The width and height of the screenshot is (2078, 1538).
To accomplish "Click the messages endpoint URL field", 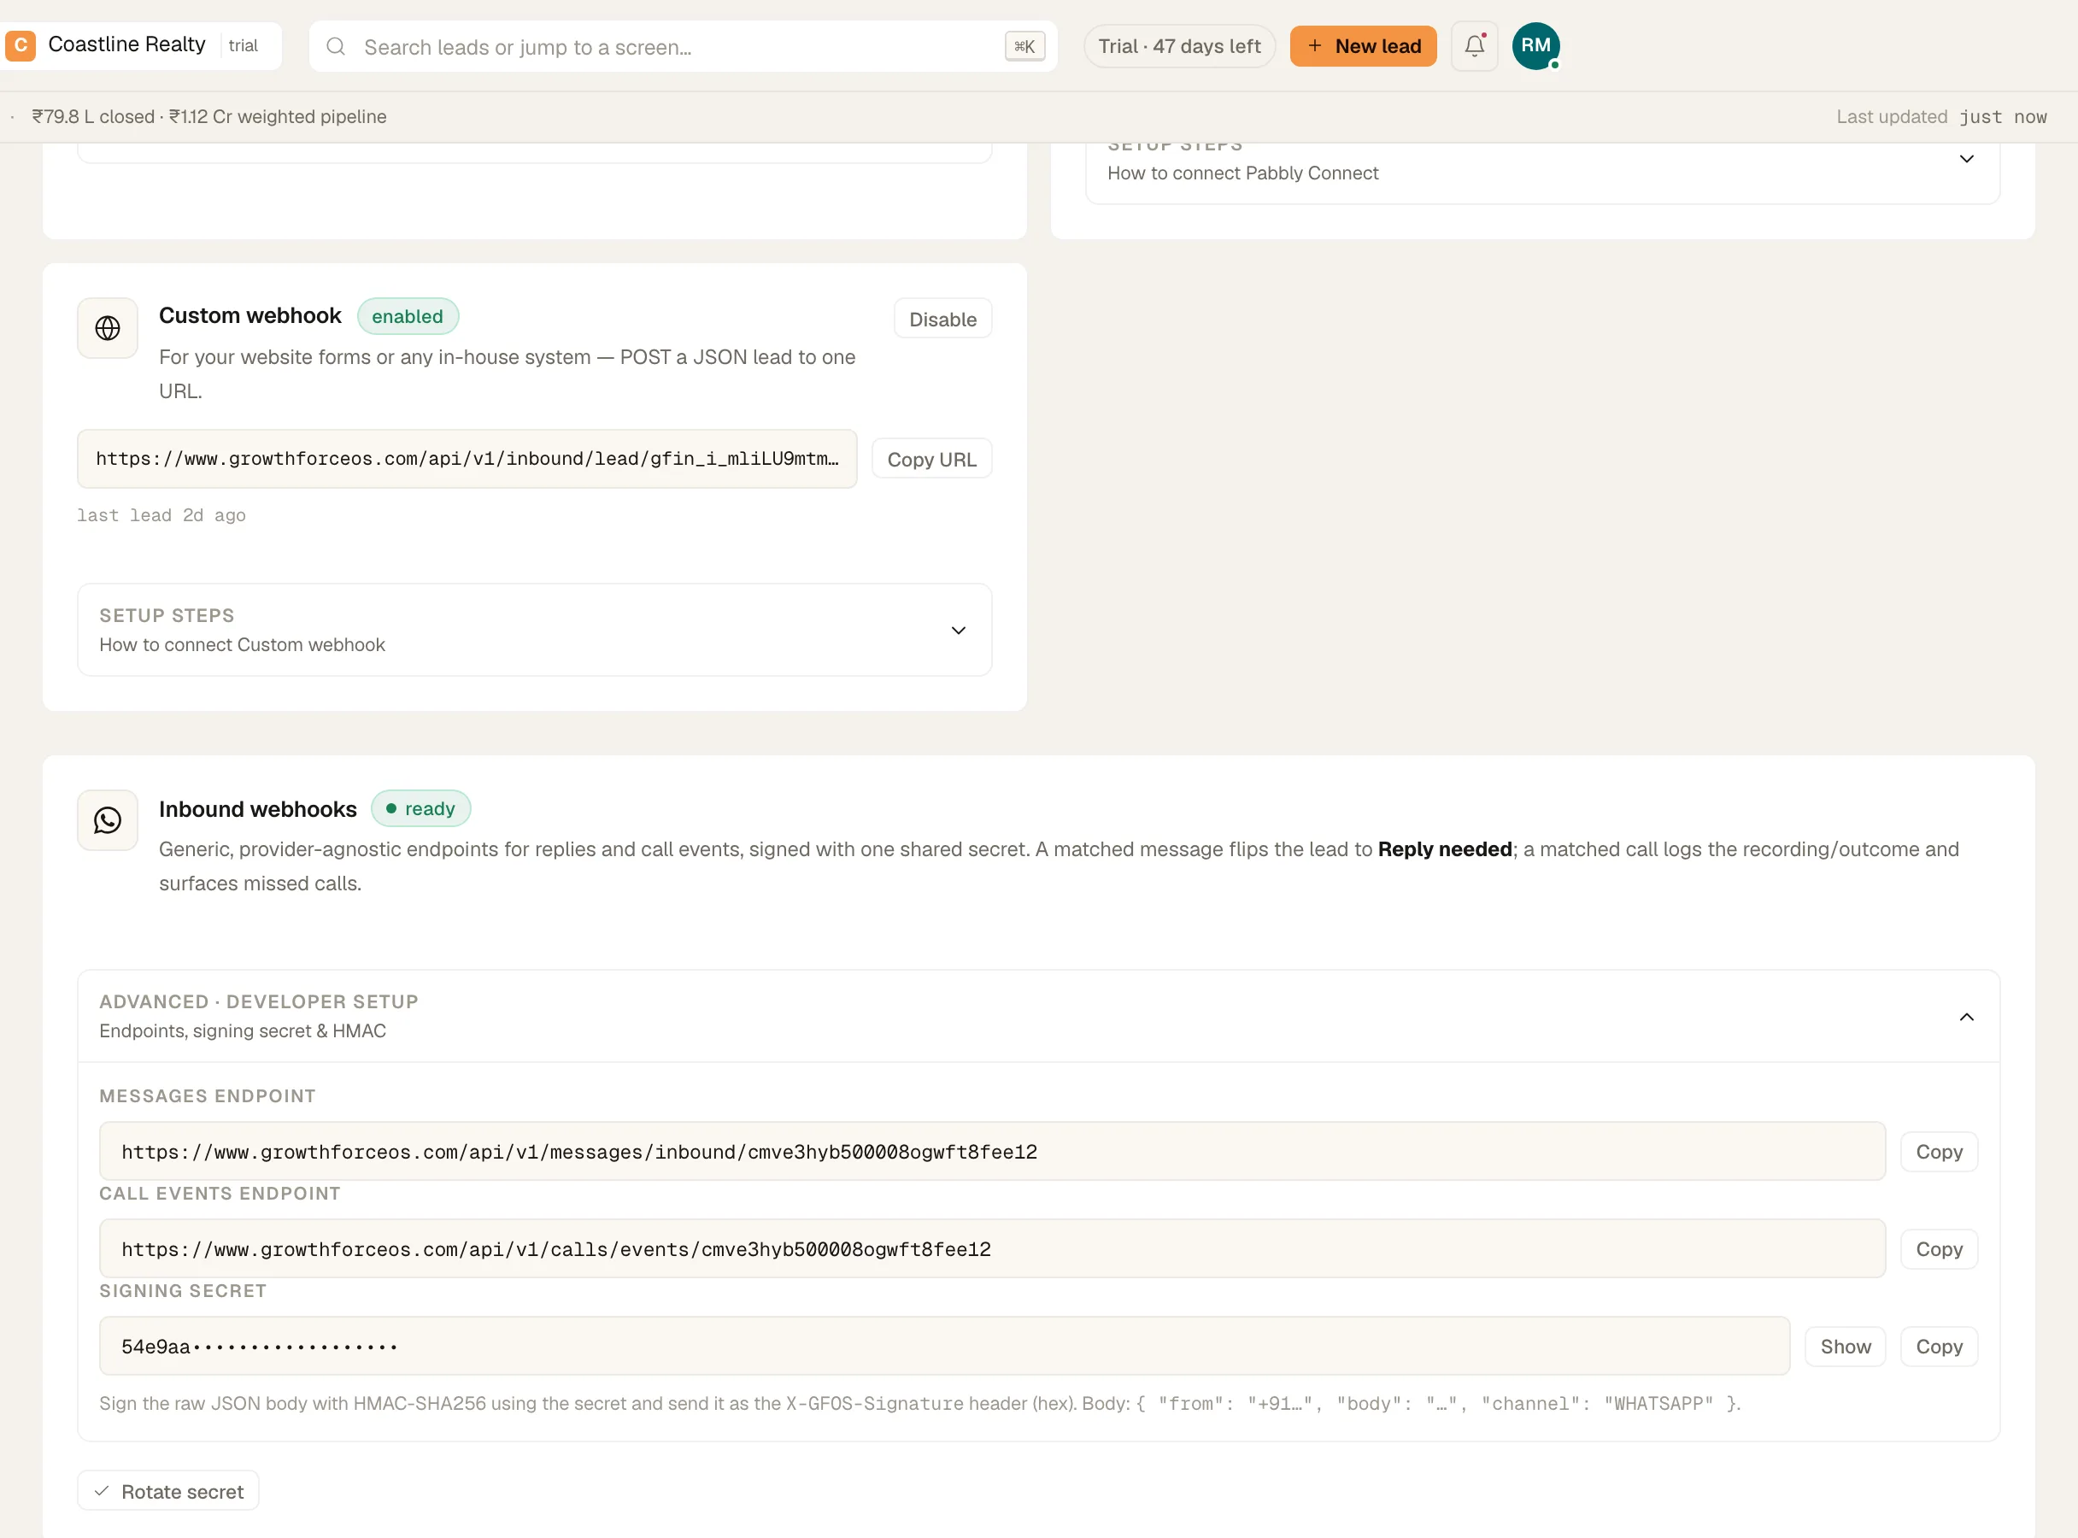I will click(x=991, y=1152).
